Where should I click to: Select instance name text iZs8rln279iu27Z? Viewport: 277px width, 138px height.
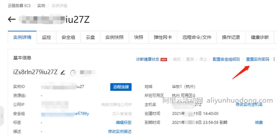(35, 72)
